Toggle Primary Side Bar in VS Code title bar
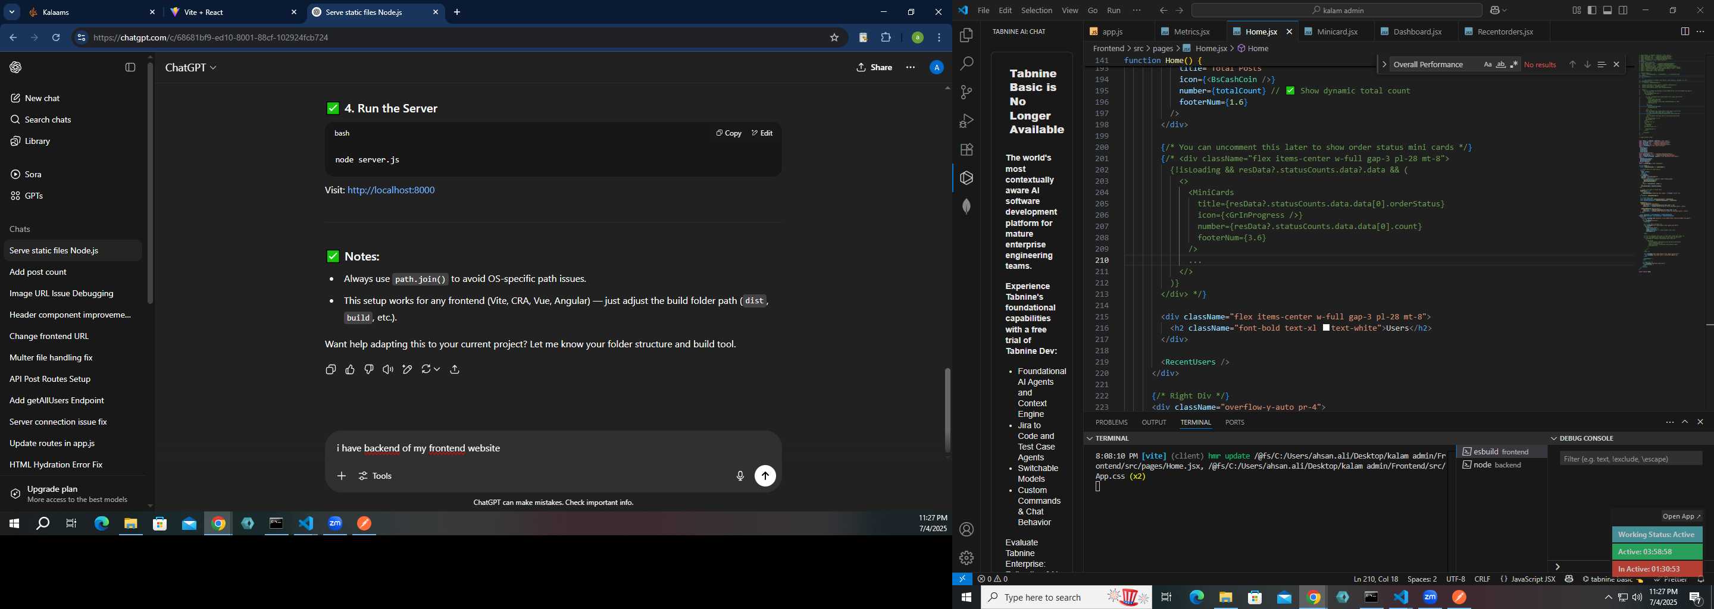The height and width of the screenshot is (609, 1714). point(1592,11)
